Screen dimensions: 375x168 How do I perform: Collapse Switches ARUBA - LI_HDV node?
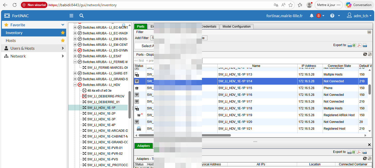coord(75,85)
